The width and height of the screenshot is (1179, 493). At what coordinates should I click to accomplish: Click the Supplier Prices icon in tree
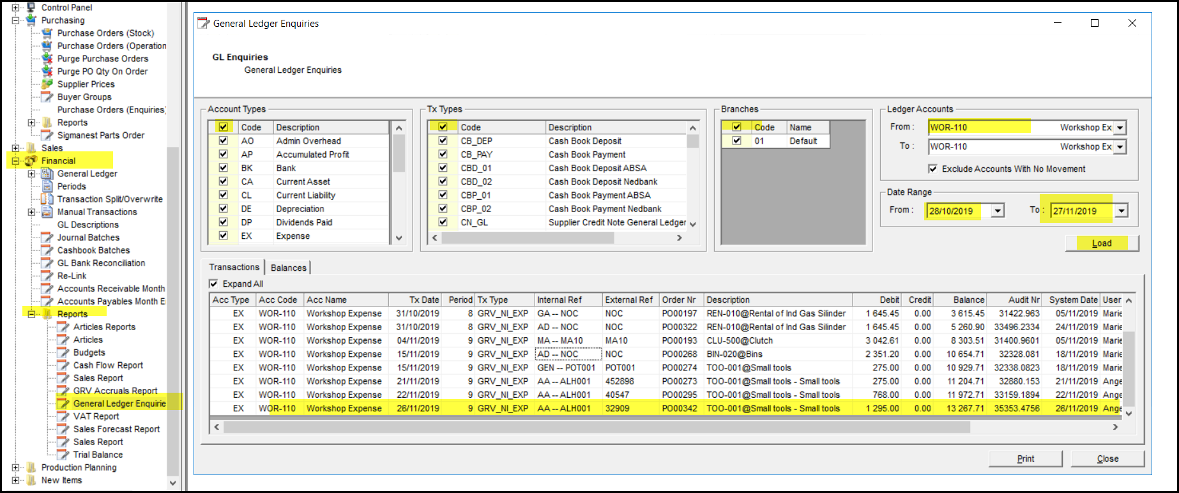tap(47, 84)
